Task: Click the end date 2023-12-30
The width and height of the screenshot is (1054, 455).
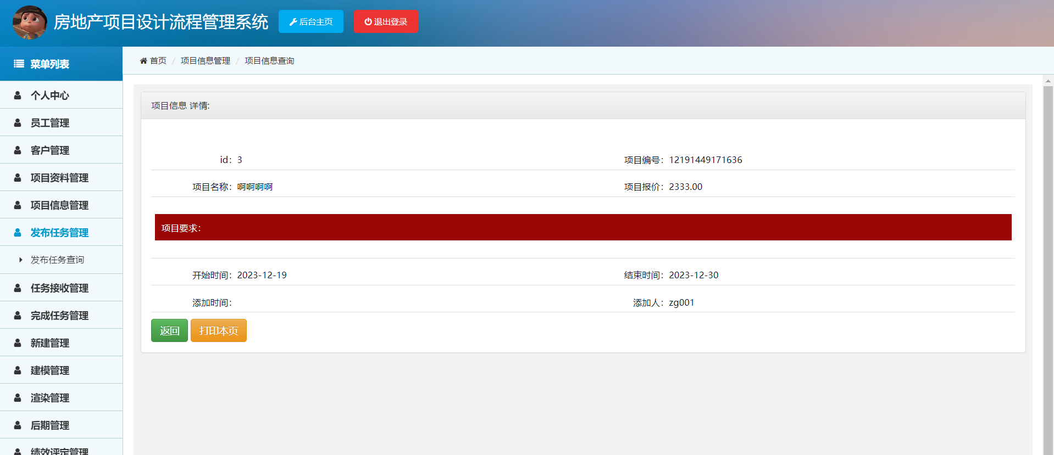Action: coord(694,275)
